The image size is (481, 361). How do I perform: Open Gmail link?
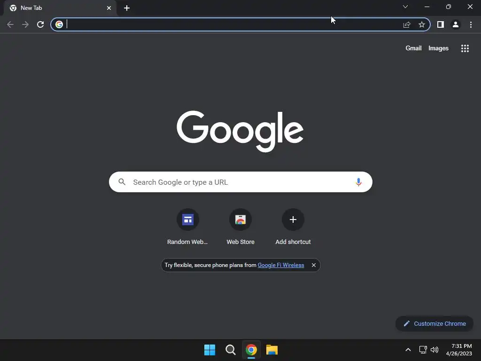(413, 48)
